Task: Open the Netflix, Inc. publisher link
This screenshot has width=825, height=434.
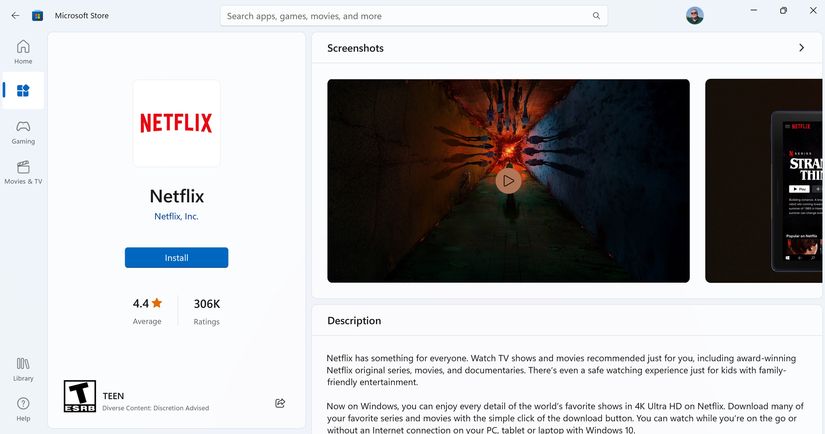Action: tap(176, 216)
